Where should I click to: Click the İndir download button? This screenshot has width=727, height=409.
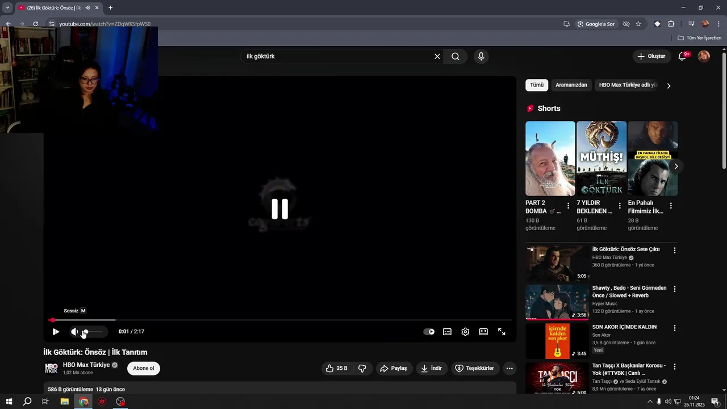click(431, 368)
